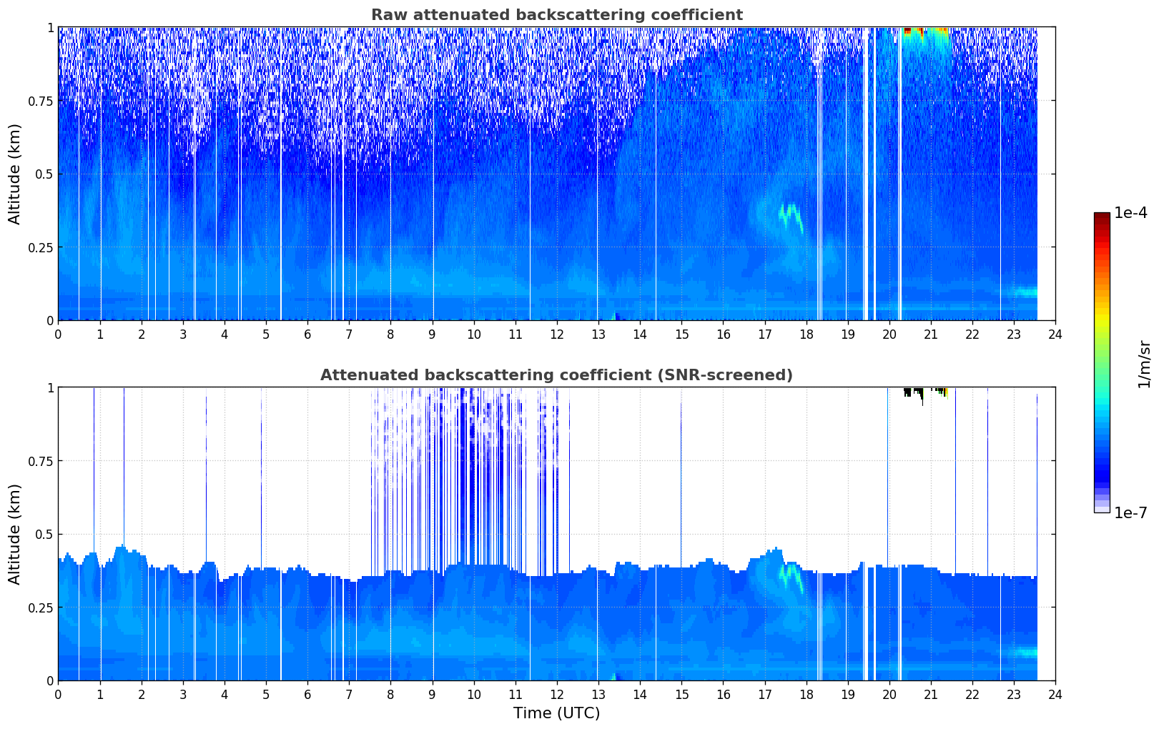The height and width of the screenshot is (729, 1159).
Task: Click the color scale bar
Action: [1102, 362]
